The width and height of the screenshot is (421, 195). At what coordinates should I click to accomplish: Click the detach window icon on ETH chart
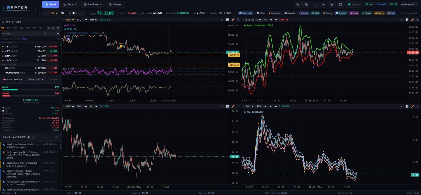point(418,20)
